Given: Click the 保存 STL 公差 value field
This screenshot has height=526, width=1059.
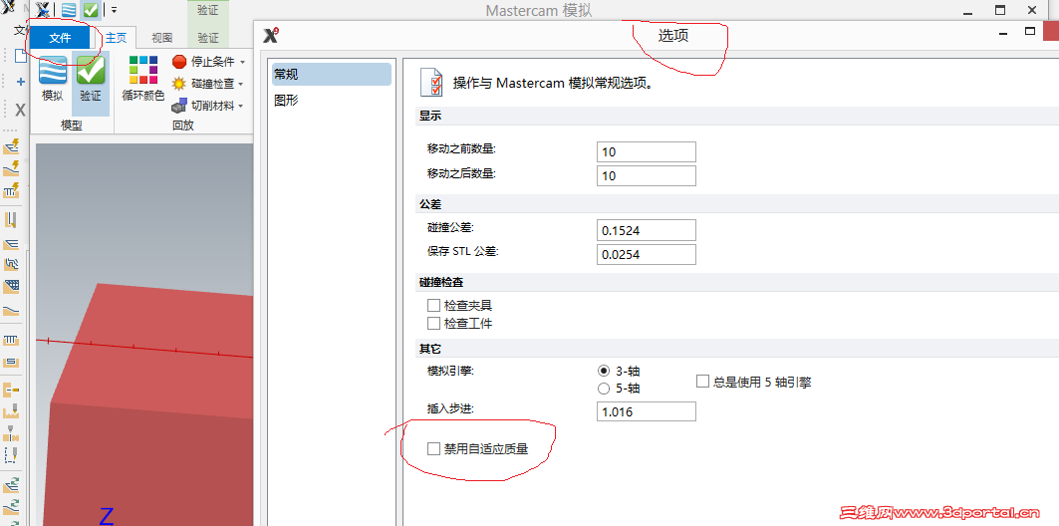Looking at the screenshot, I should (647, 255).
